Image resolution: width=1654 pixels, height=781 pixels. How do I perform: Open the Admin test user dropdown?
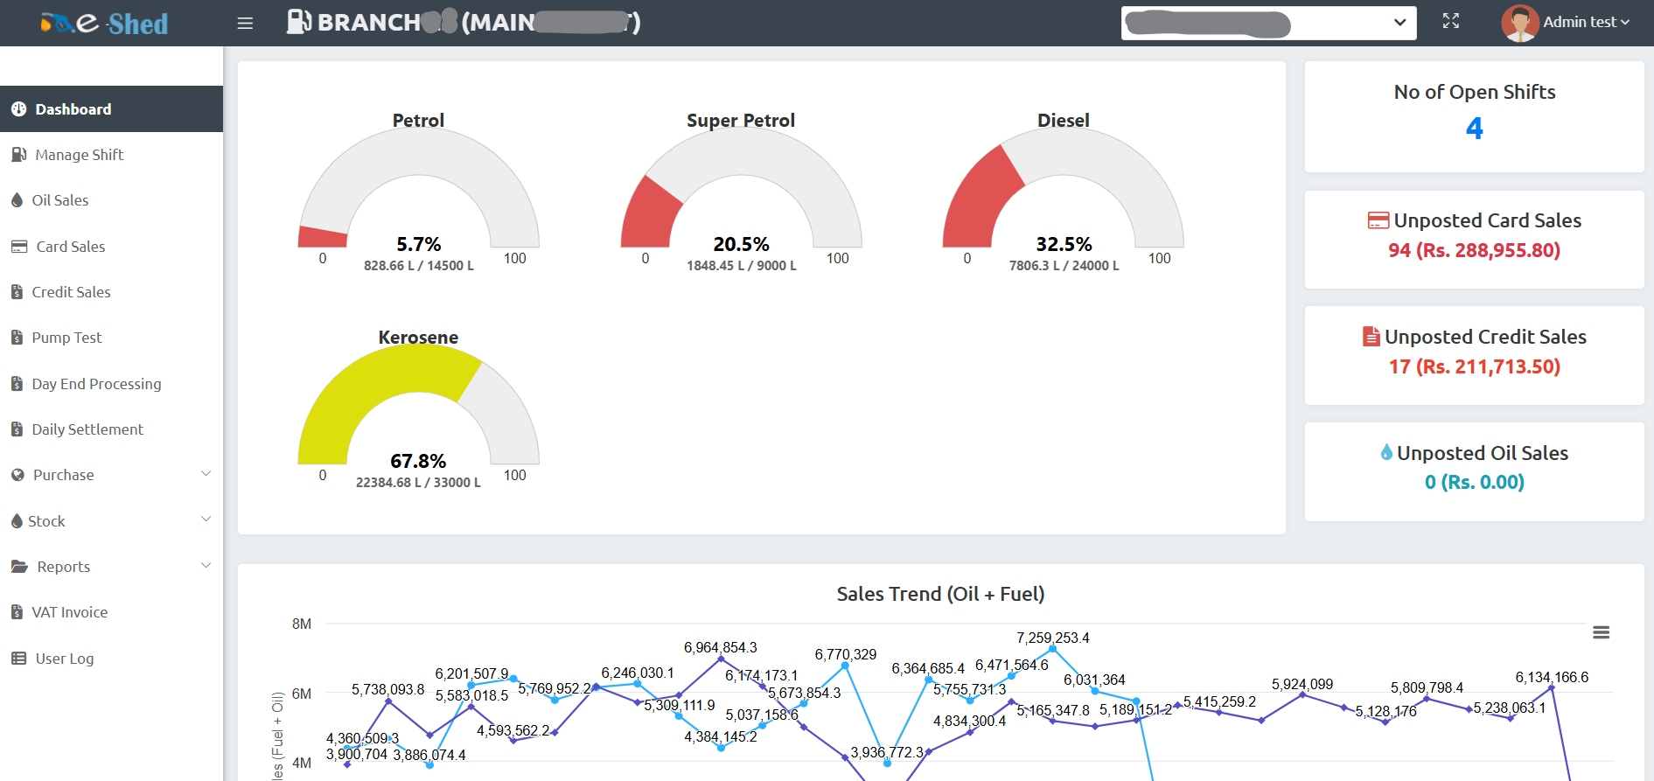click(1587, 22)
